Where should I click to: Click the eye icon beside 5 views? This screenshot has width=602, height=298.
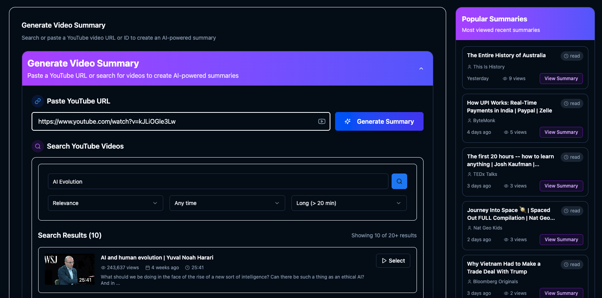coord(506,132)
